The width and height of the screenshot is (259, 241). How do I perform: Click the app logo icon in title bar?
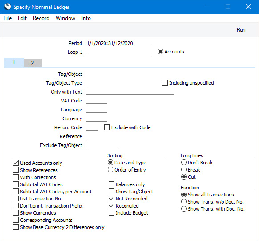coord(8,7)
